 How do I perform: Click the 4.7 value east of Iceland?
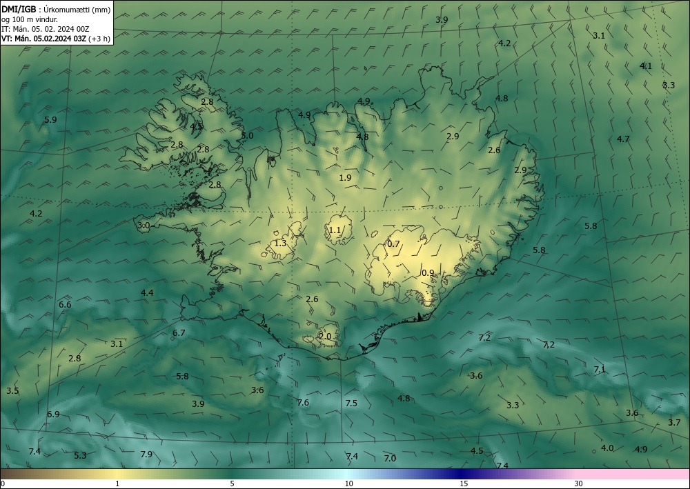[x=623, y=139]
